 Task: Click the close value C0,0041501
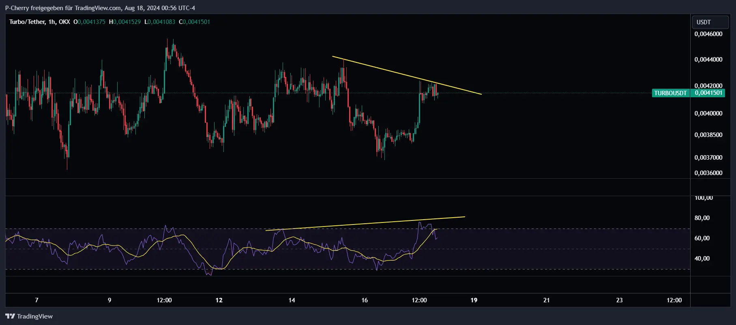(195, 22)
